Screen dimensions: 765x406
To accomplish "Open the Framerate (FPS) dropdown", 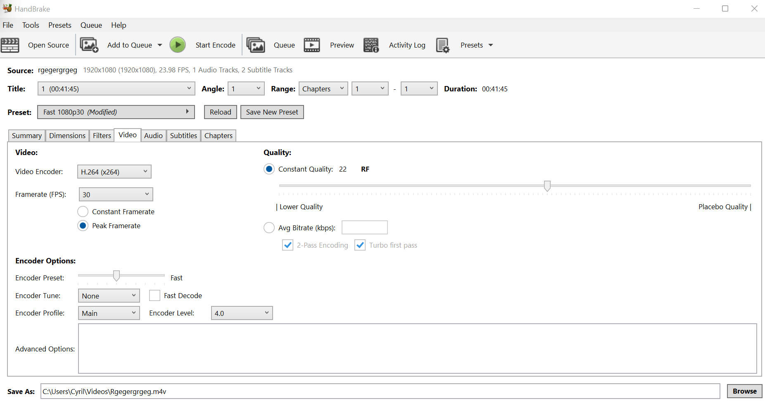I will point(116,194).
